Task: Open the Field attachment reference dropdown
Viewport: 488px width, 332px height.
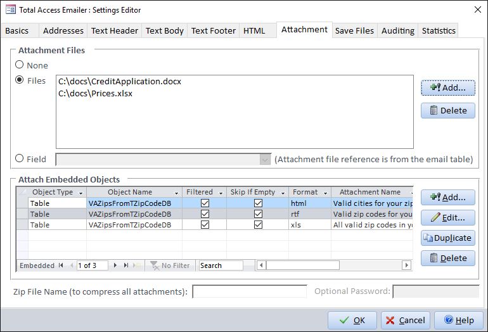Action: (x=266, y=160)
